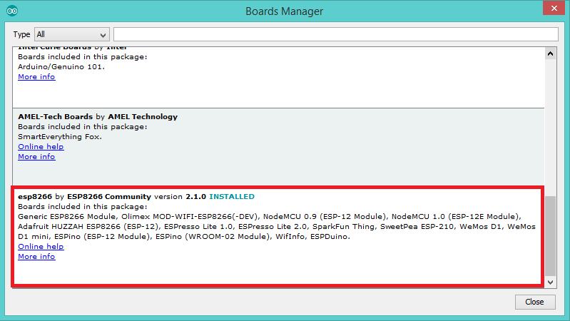The width and height of the screenshot is (570, 321).
Task: Select the esp8266 by ESP8266 Community heading
Action: [84, 197]
